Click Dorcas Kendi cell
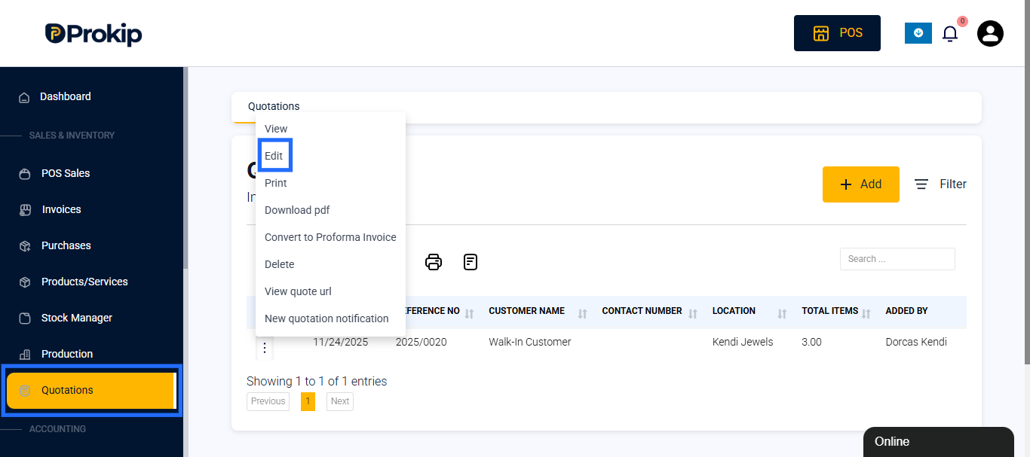 tap(916, 342)
